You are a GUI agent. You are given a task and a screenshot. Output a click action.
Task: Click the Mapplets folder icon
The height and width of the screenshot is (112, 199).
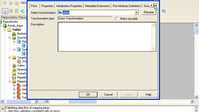tap(14, 77)
